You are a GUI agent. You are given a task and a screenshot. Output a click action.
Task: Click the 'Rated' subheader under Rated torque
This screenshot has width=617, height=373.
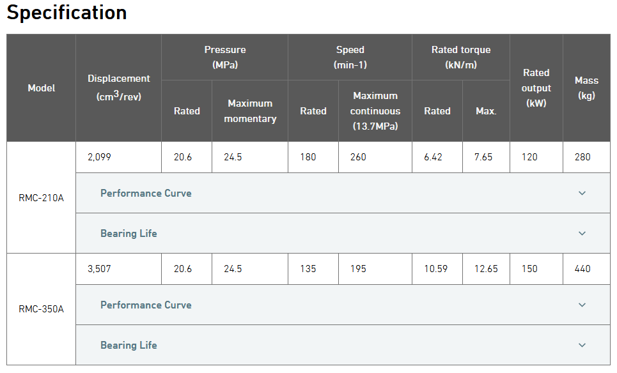[437, 111]
